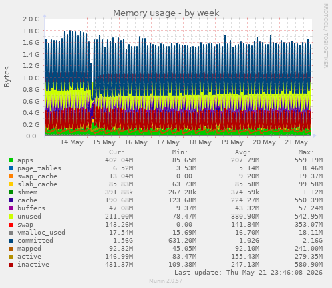332x288 pixels.
Task: Click the 'committed' legend label
Action: click(35, 241)
